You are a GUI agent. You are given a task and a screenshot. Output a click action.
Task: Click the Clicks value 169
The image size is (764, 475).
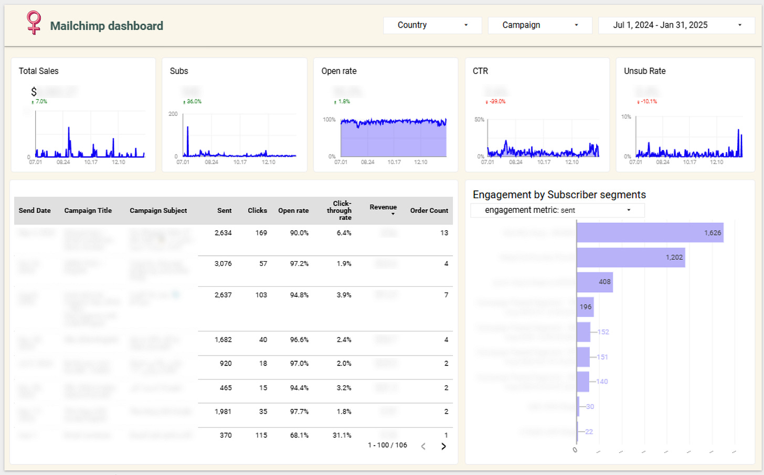(261, 233)
